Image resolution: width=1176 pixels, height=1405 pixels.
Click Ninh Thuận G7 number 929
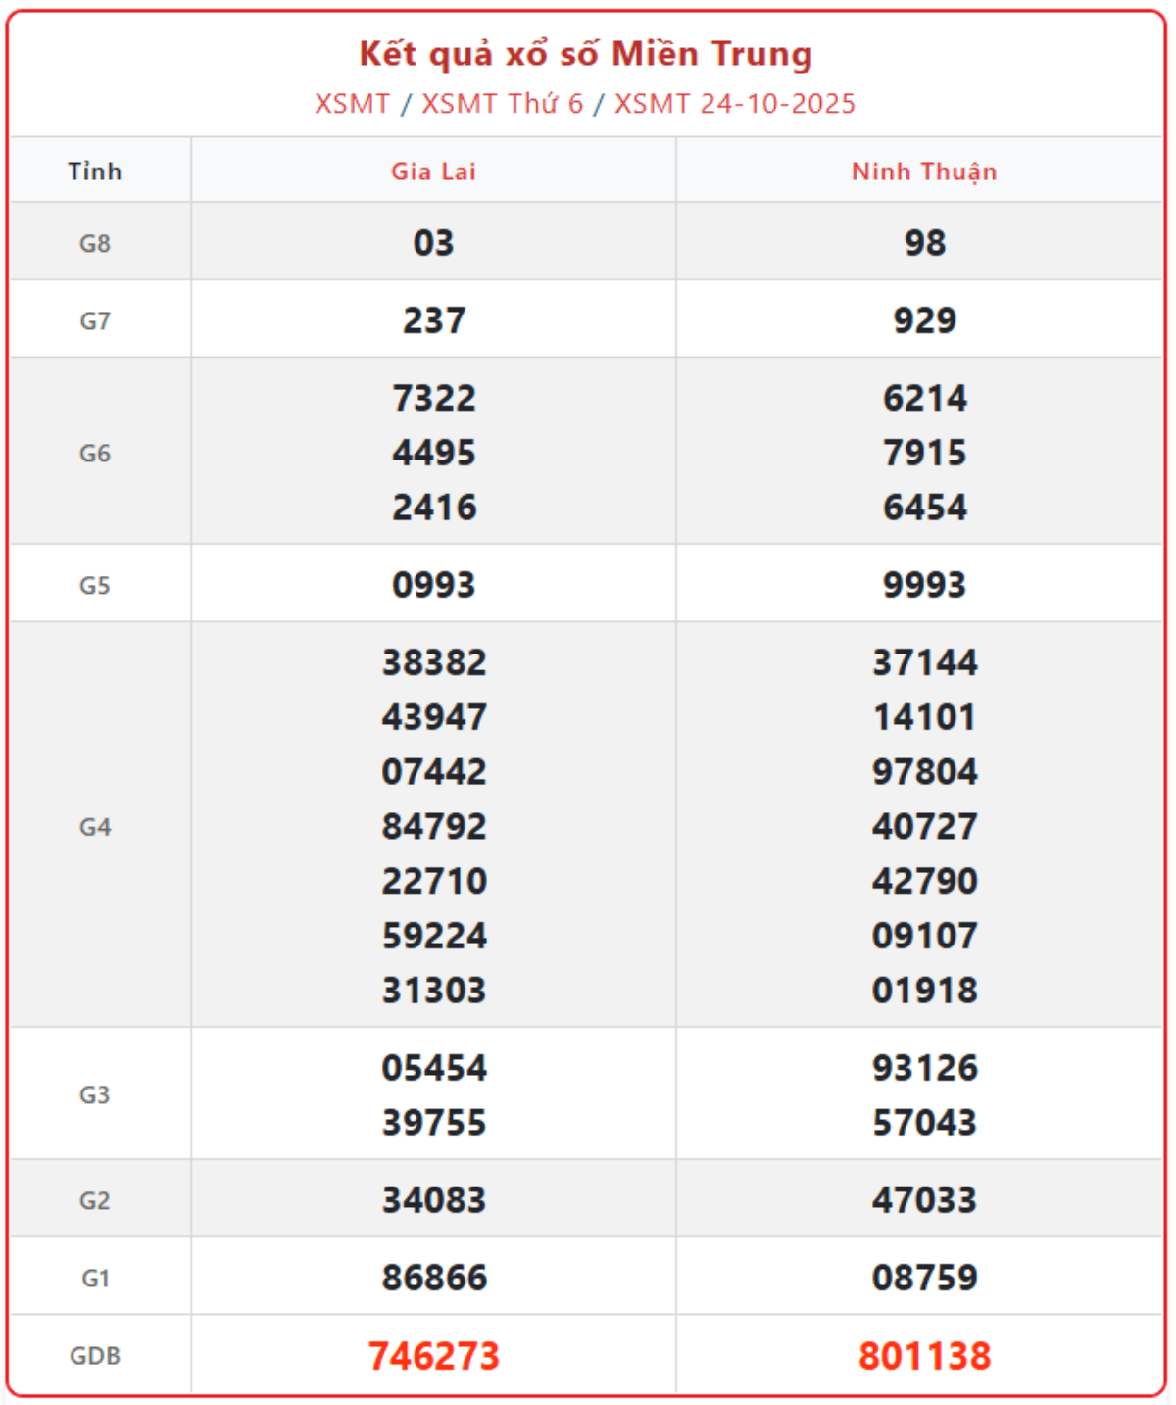coord(924,320)
